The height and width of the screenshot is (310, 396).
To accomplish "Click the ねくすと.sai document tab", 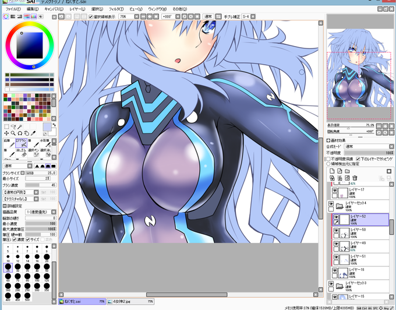I will click(82, 301).
